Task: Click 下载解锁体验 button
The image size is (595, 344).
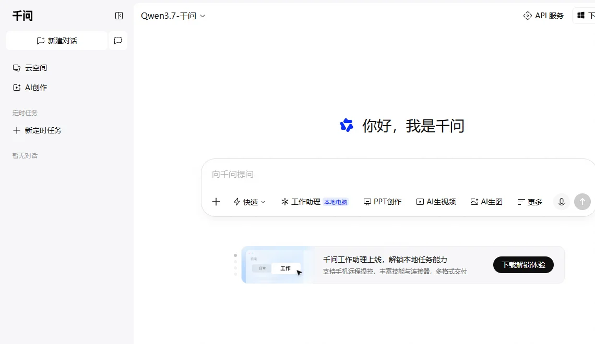Action: 523,265
